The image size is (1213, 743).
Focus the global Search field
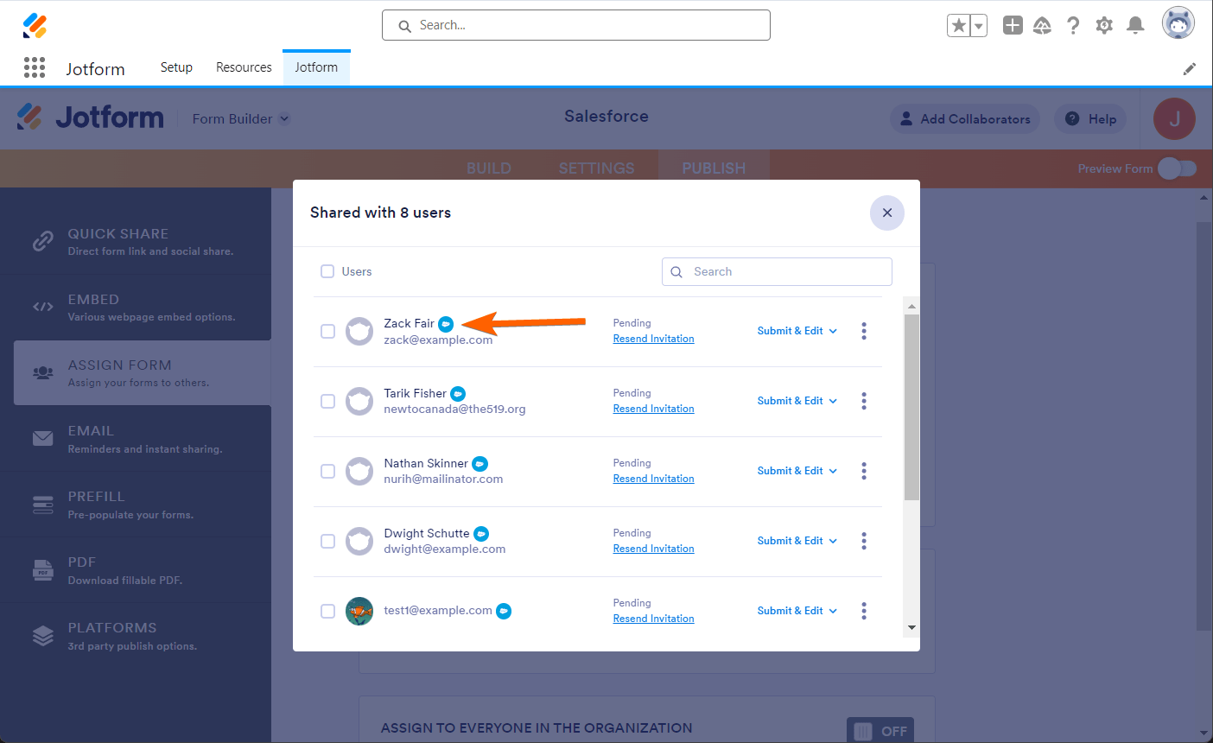576,25
